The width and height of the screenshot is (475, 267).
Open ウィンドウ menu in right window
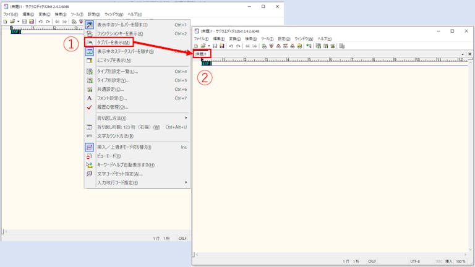click(304, 39)
